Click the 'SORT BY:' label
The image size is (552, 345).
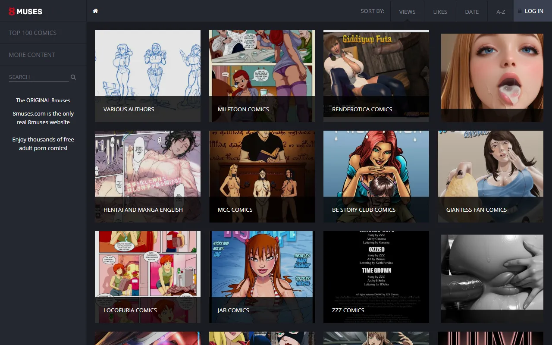pyautogui.click(x=373, y=11)
